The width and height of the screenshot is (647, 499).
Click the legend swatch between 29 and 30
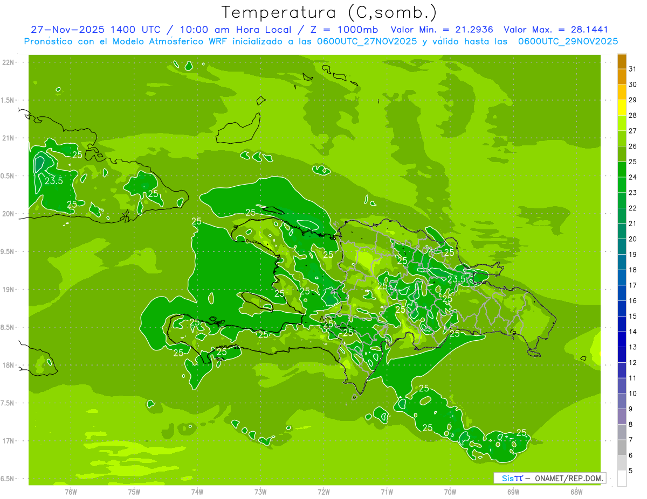pyautogui.click(x=622, y=93)
